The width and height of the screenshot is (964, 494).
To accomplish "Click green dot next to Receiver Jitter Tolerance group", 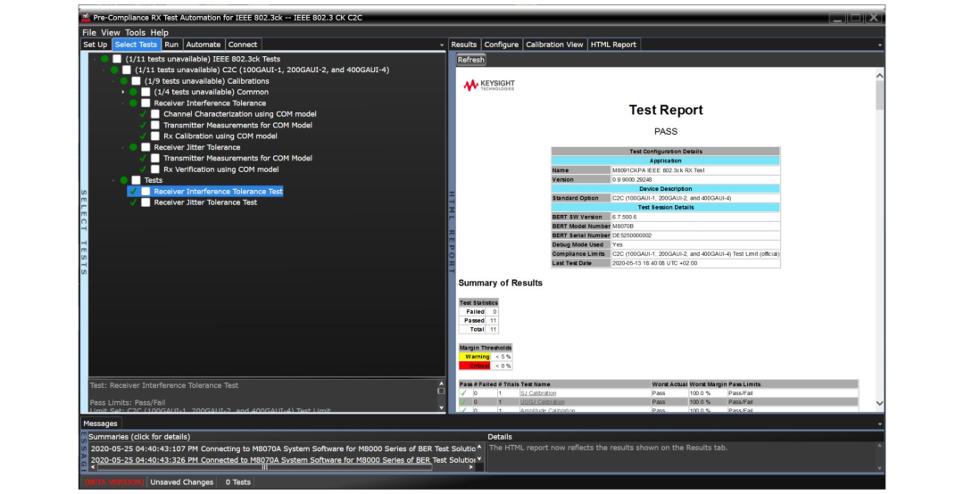I will (x=133, y=147).
